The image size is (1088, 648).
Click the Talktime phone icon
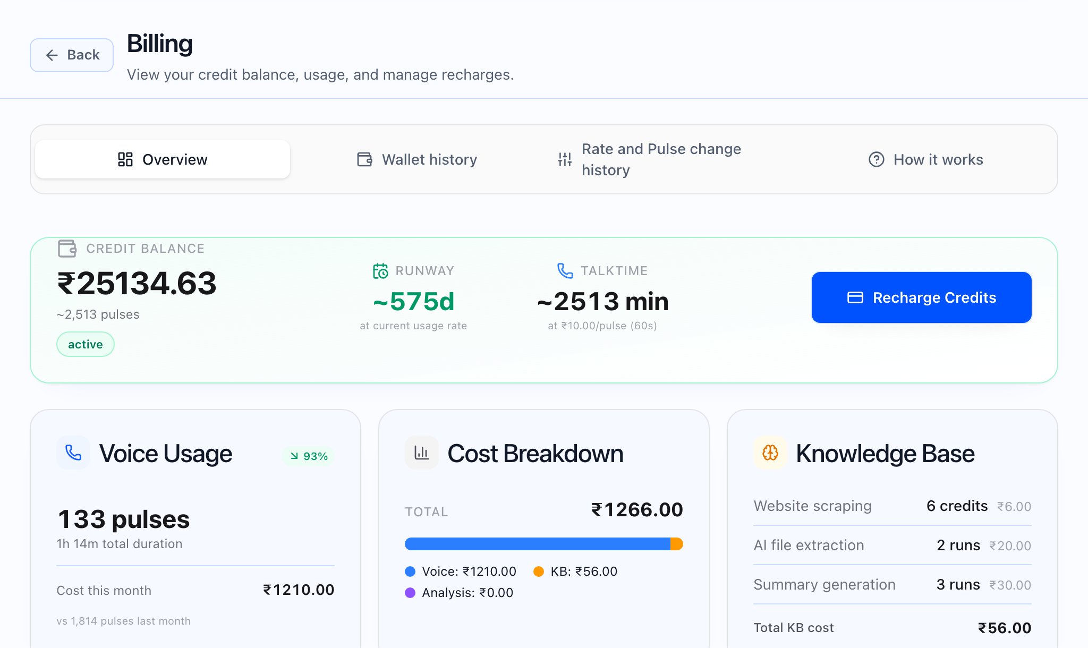565,271
